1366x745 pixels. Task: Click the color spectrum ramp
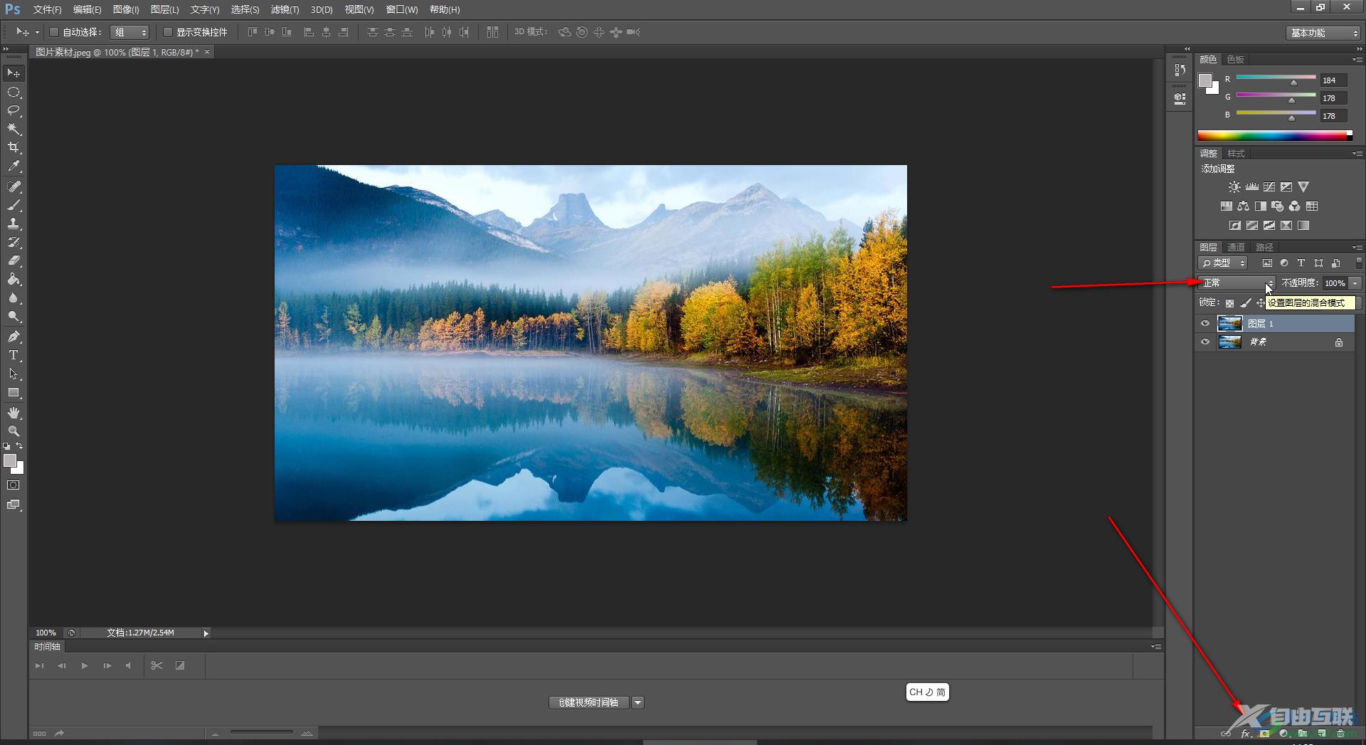point(1275,135)
